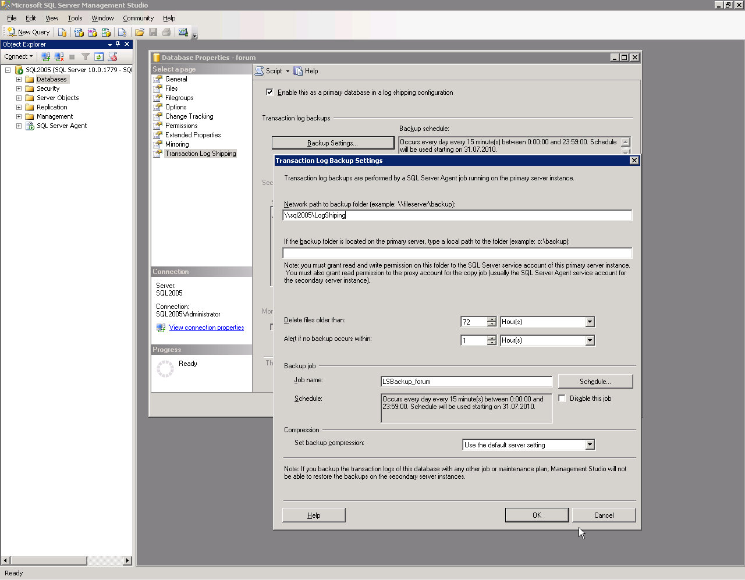Expand the Databases folder
This screenshot has width=745, height=580.
tap(19, 79)
